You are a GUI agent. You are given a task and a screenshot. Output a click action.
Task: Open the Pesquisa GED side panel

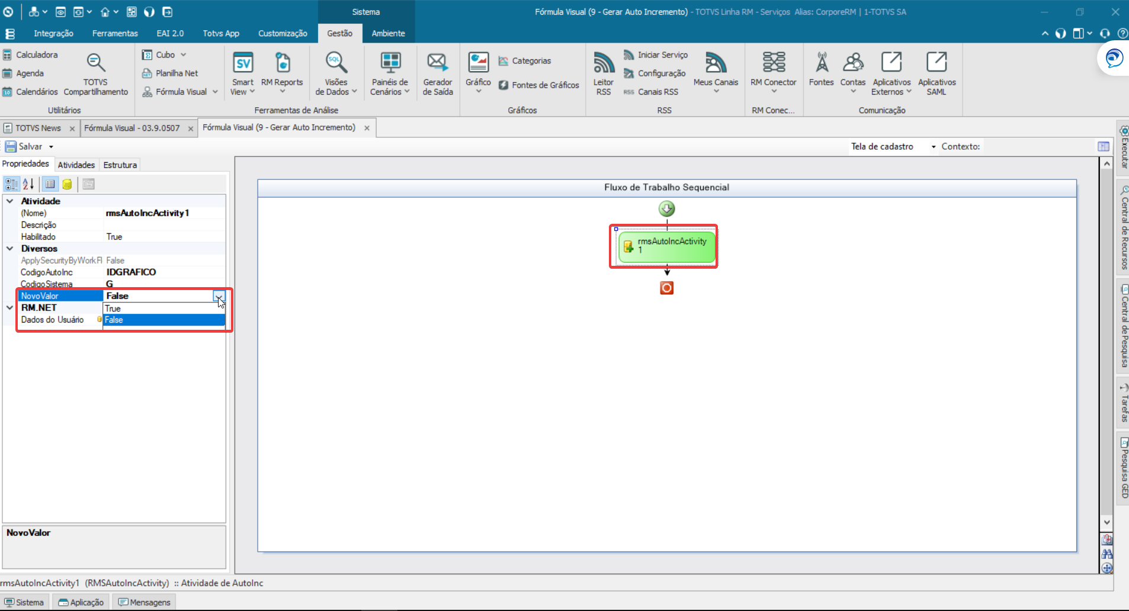(x=1123, y=467)
